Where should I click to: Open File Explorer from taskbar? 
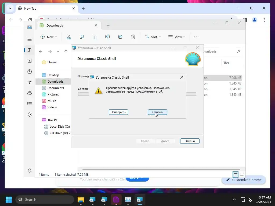(81, 200)
